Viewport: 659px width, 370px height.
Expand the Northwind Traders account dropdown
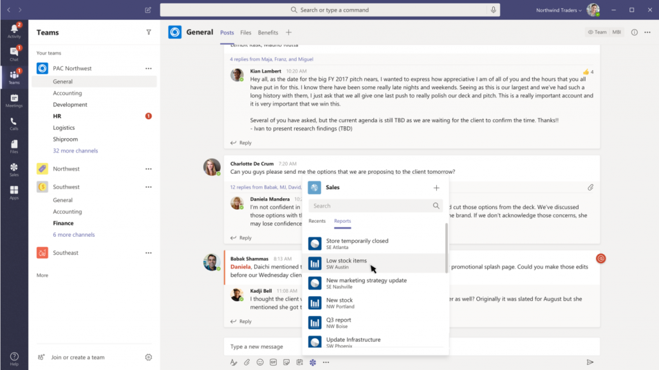point(559,10)
